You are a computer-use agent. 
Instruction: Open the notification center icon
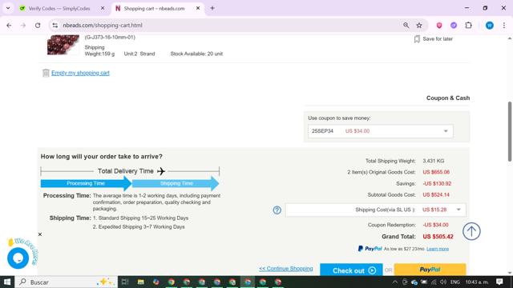pyautogui.click(x=499, y=282)
